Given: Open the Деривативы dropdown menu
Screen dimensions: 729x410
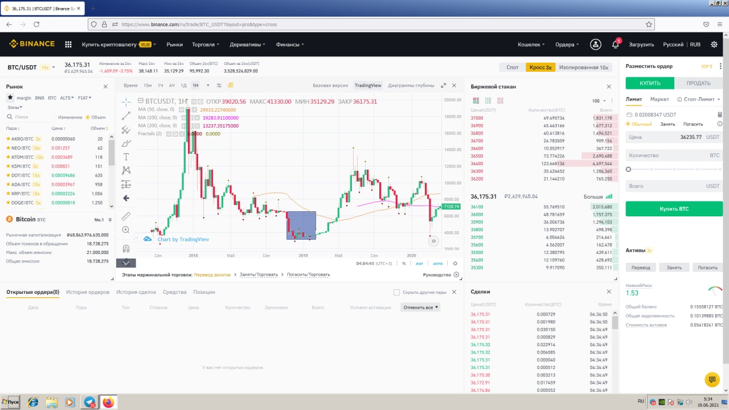Looking at the screenshot, I should [x=247, y=44].
